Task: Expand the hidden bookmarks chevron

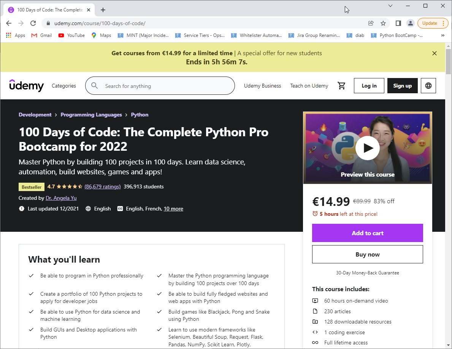Action: point(443,35)
